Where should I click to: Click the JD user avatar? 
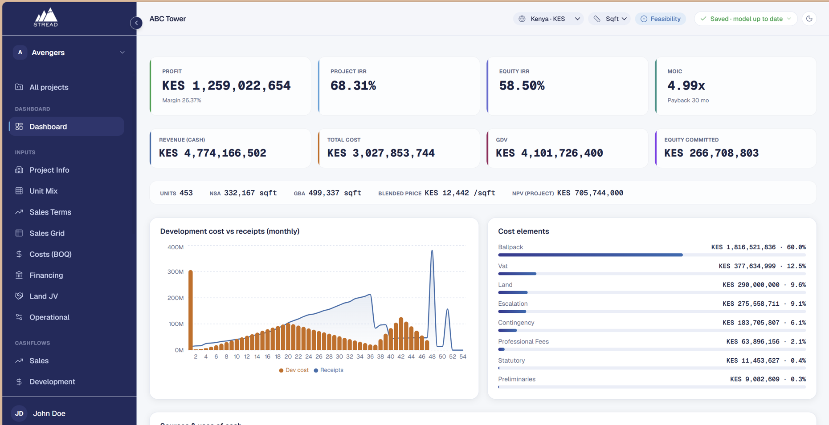click(x=19, y=413)
